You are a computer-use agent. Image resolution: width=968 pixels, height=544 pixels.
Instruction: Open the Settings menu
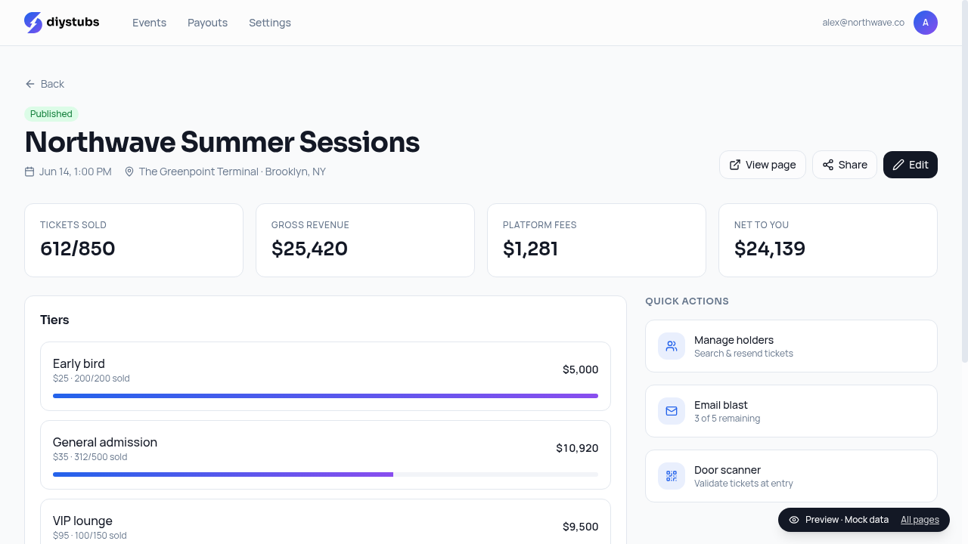[x=270, y=23]
